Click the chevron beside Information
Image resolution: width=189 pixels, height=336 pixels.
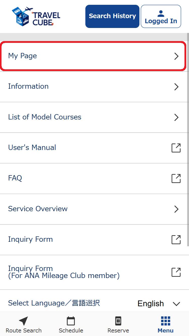pyautogui.click(x=176, y=87)
